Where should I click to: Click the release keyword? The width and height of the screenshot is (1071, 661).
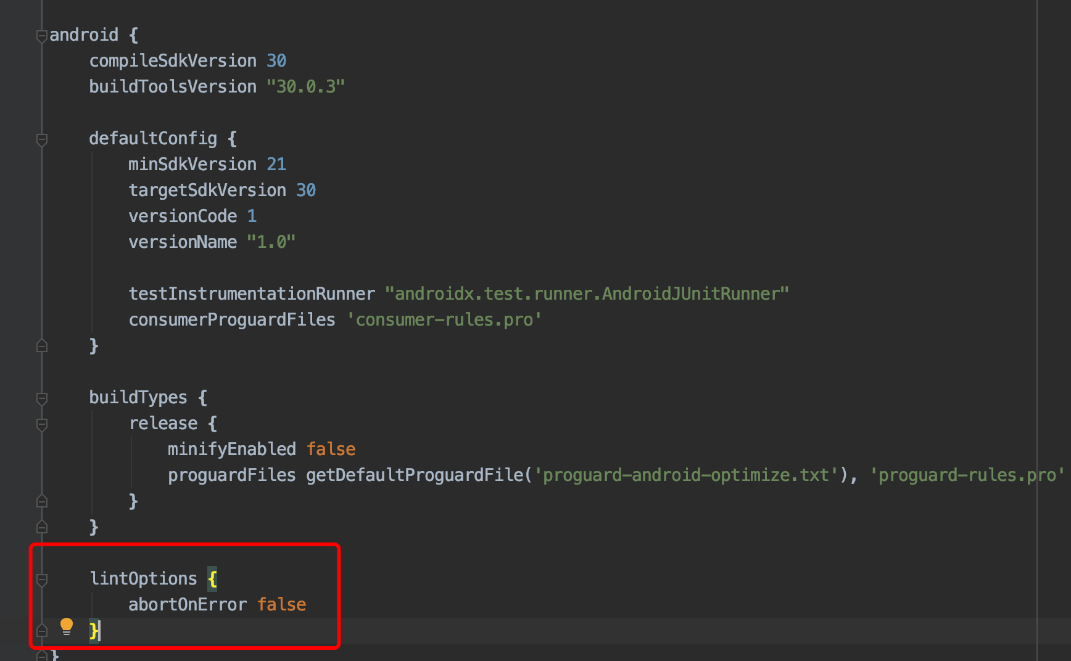163,423
